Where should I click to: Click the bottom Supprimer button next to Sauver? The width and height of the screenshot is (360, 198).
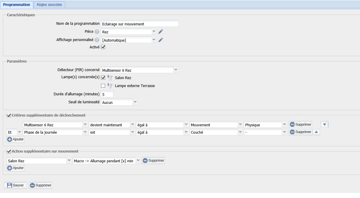click(41, 185)
